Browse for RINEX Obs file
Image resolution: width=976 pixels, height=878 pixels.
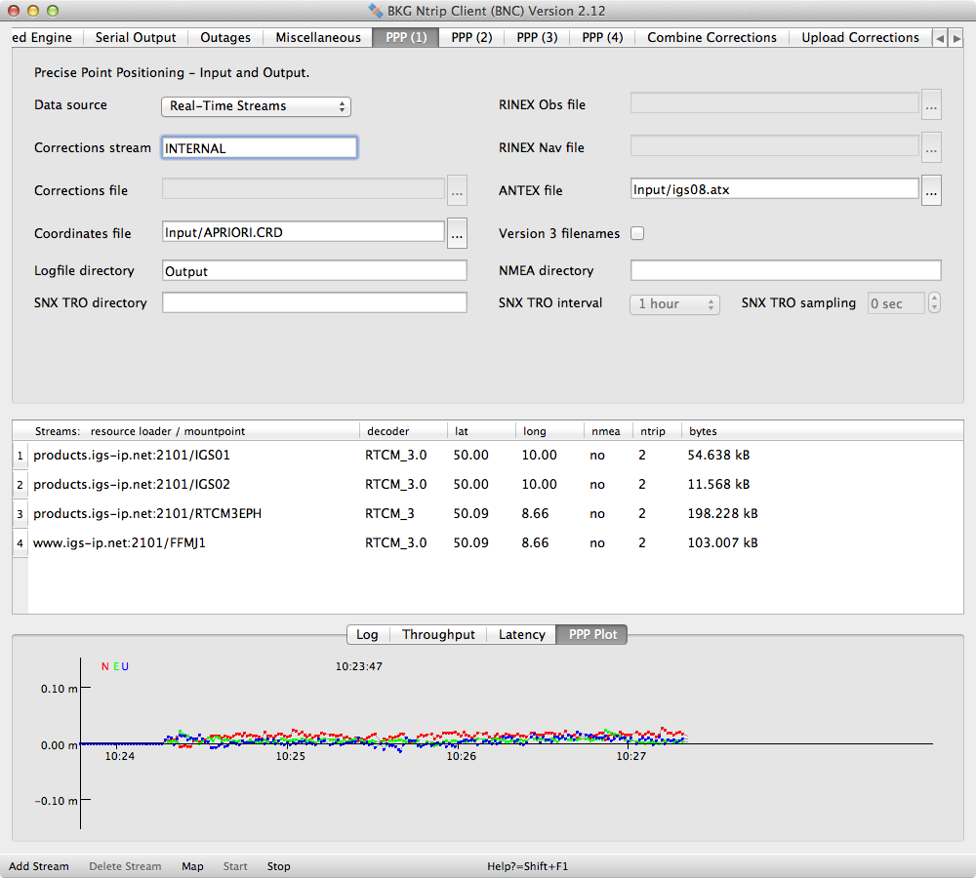click(x=931, y=103)
